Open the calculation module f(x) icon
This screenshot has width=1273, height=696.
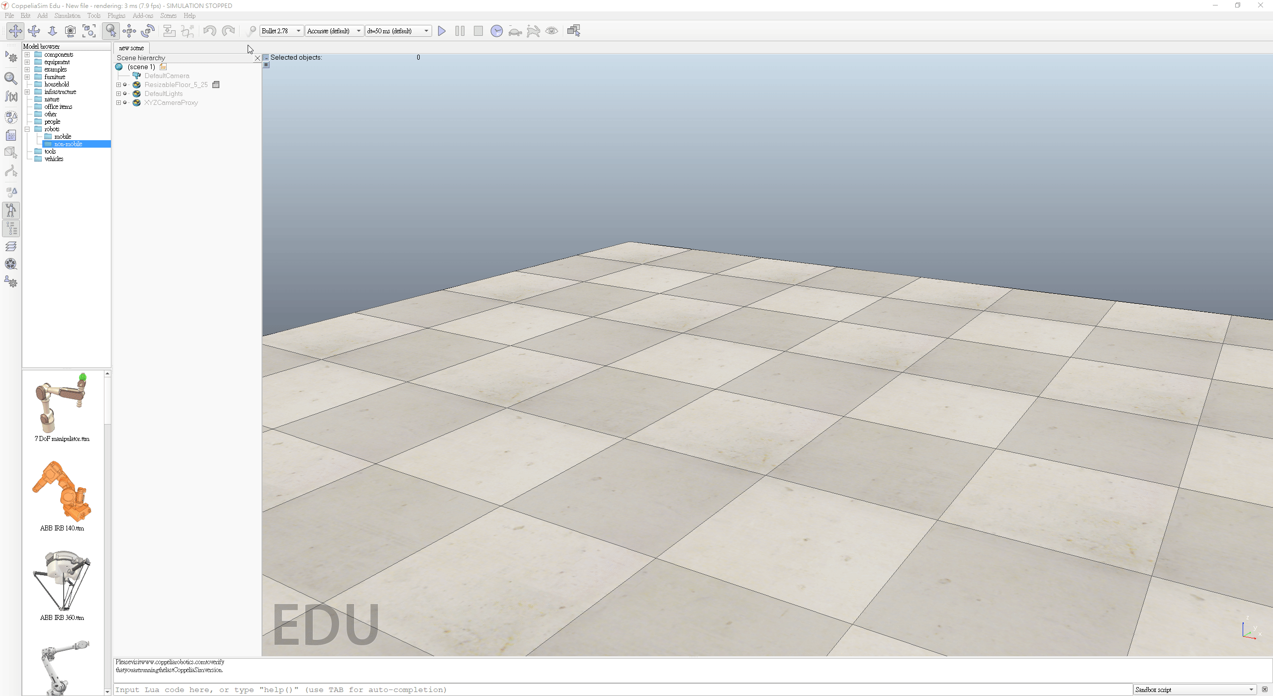11,96
